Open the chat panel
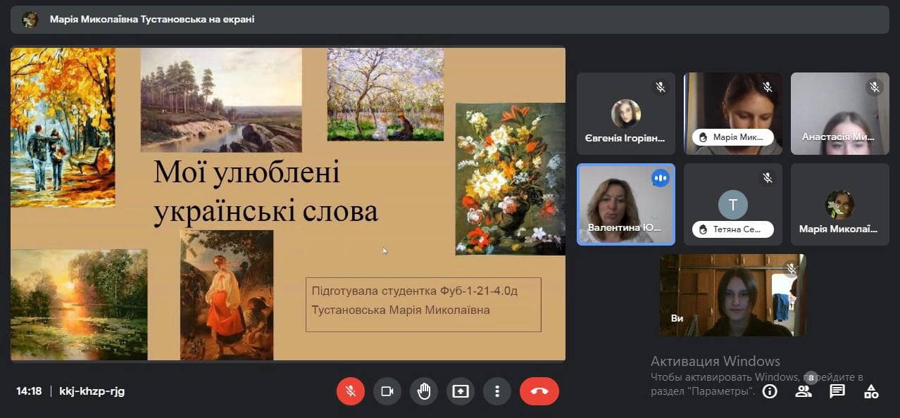This screenshot has width=900, height=418. click(x=837, y=391)
